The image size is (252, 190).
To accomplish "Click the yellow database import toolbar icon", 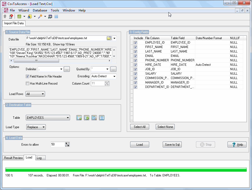I will [30, 16].
